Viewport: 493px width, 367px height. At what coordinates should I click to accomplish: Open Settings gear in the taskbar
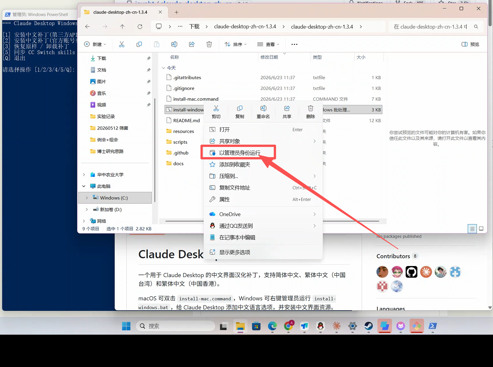pos(352,326)
